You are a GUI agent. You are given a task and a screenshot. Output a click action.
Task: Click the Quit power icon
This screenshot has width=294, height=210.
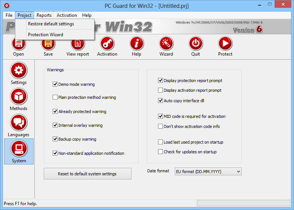[196, 43]
